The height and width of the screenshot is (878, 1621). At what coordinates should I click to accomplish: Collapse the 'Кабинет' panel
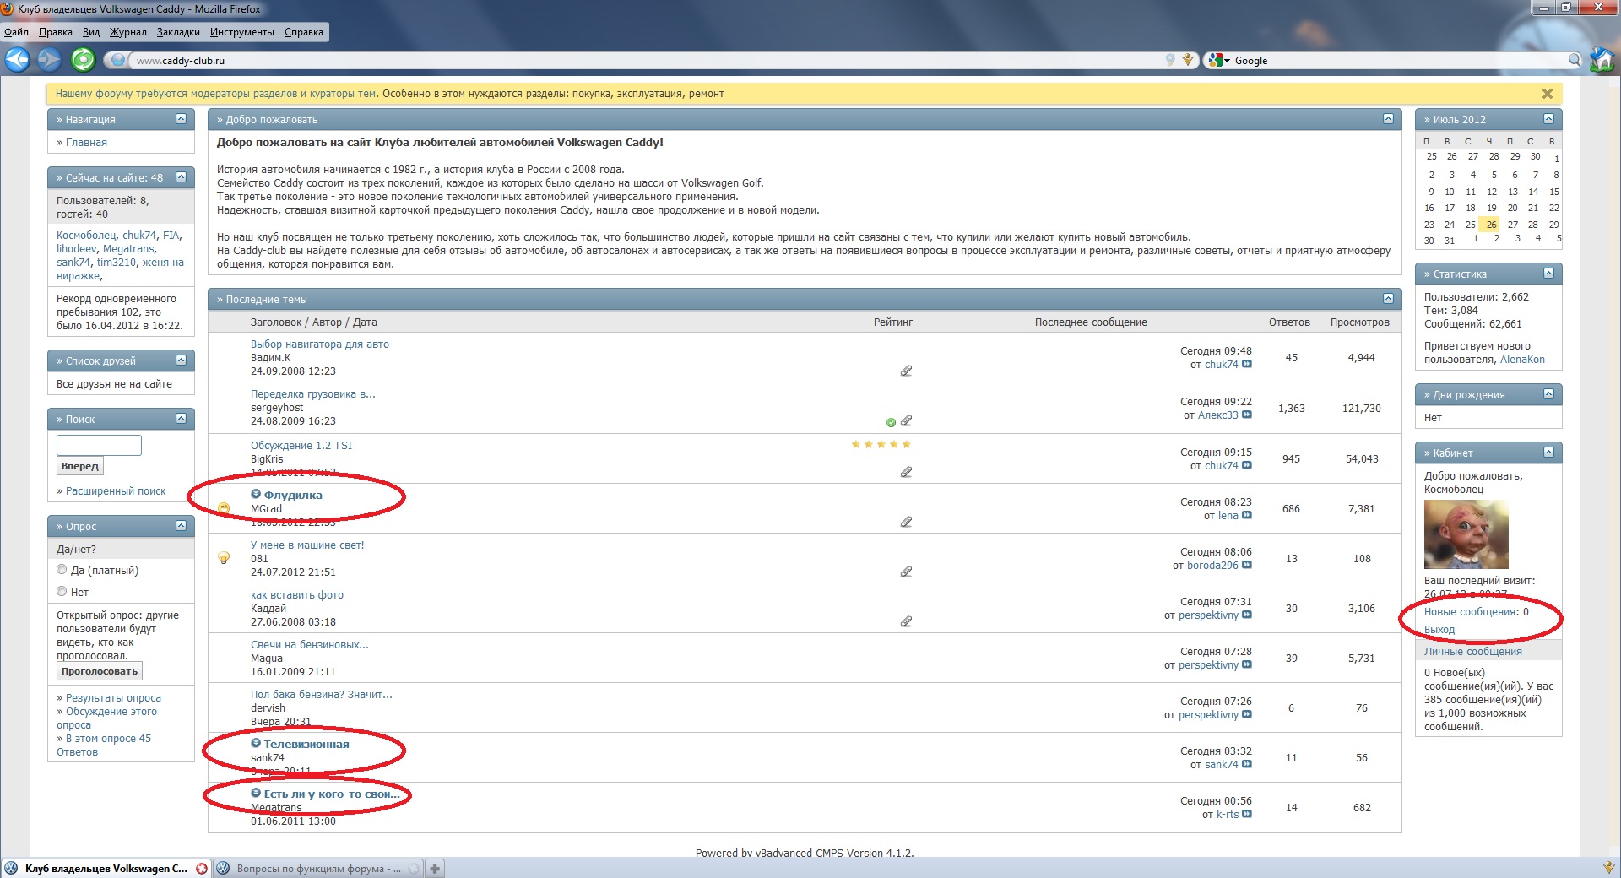[1548, 453]
